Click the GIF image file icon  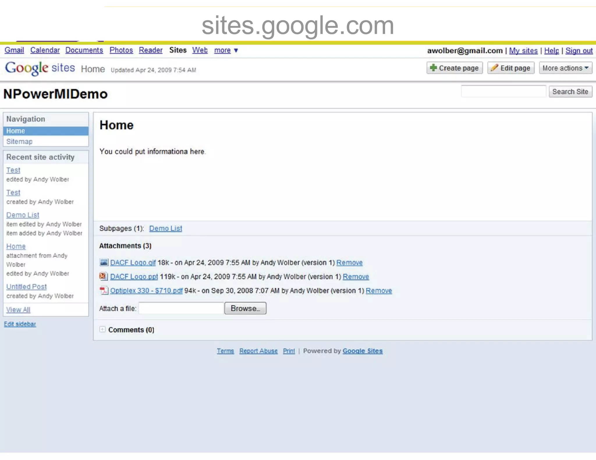pyautogui.click(x=104, y=263)
